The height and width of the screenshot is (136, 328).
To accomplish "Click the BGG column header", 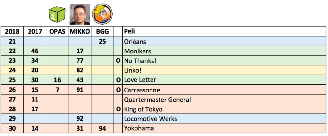I will click(x=102, y=32).
